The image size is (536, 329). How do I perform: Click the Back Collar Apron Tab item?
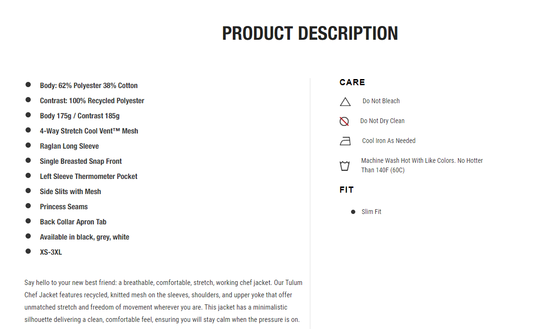pos(73,222)
